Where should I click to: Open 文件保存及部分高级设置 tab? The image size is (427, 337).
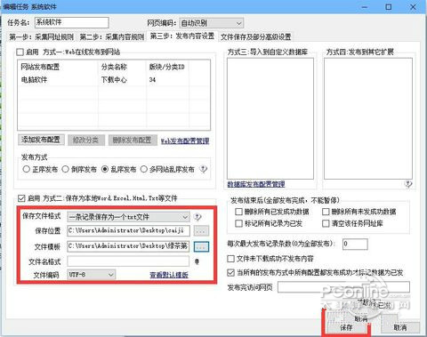tap(255, 37)
